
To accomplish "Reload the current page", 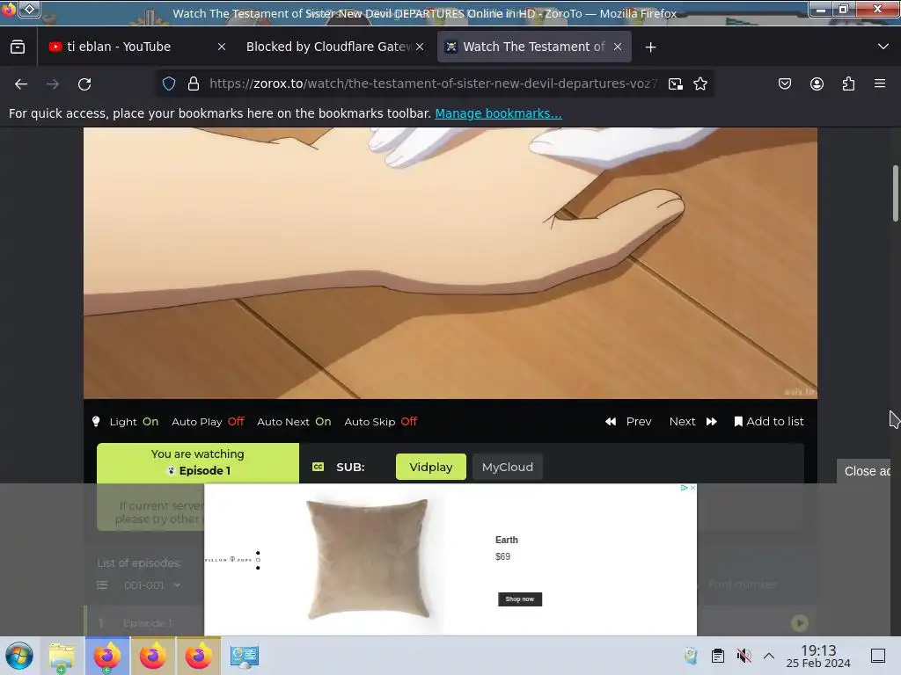I will [84, 84].
